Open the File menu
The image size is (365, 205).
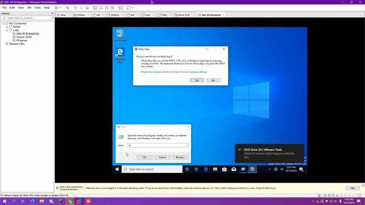click(x=5, y=7)
